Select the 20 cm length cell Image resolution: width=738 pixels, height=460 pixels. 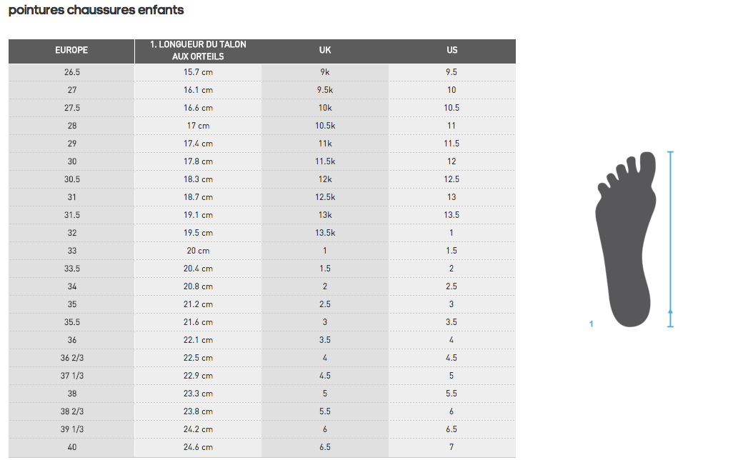click(198, 251)
